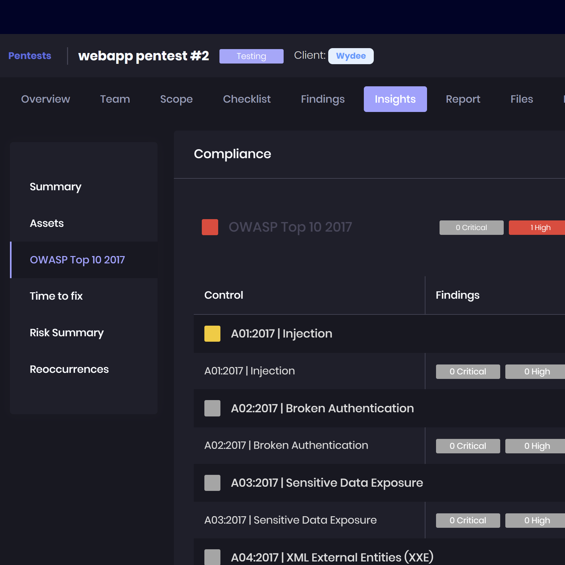Click the Compliance panel title
Screen dimensions: 565x565
[233, 154]
